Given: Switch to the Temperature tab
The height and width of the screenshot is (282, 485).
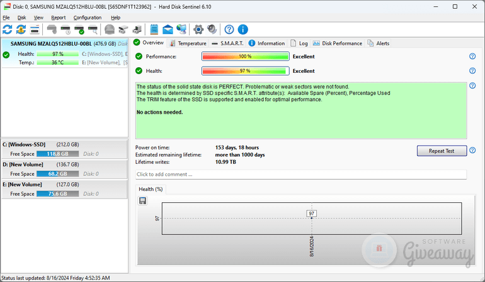Looking at the screenshot, I should tap(188, 43).
